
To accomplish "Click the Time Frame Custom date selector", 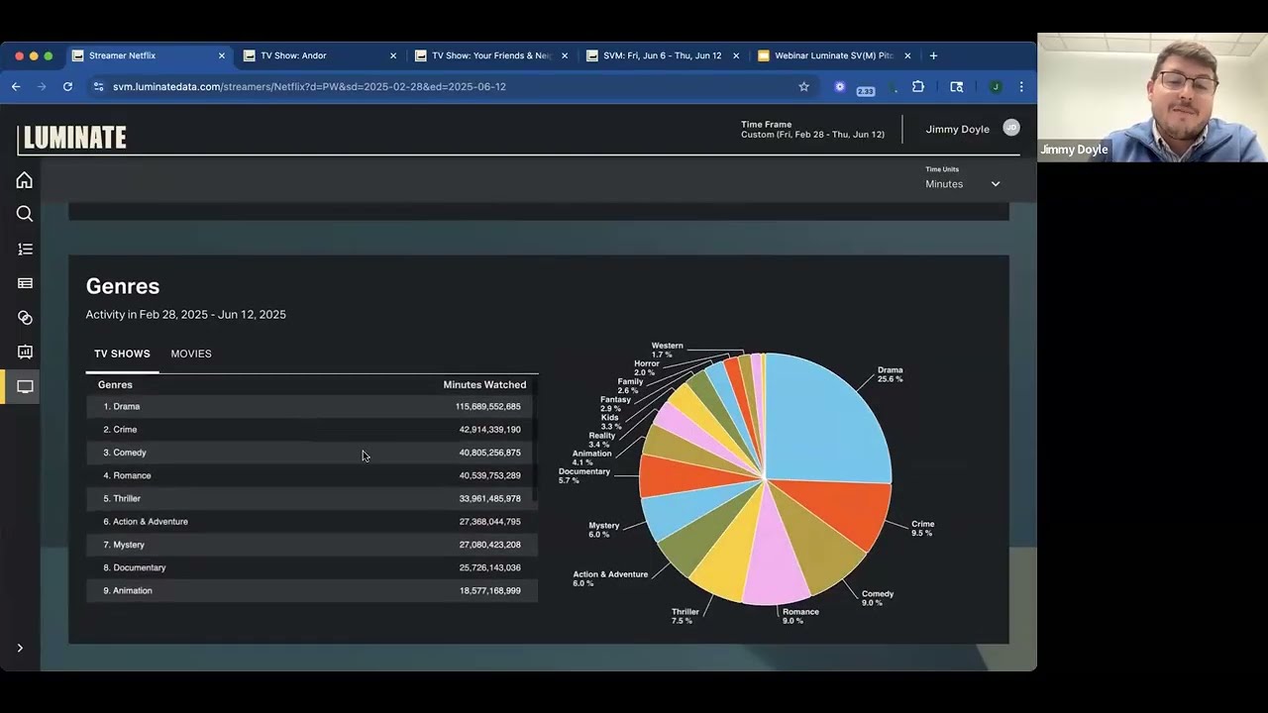I will [x=812, y=130].
